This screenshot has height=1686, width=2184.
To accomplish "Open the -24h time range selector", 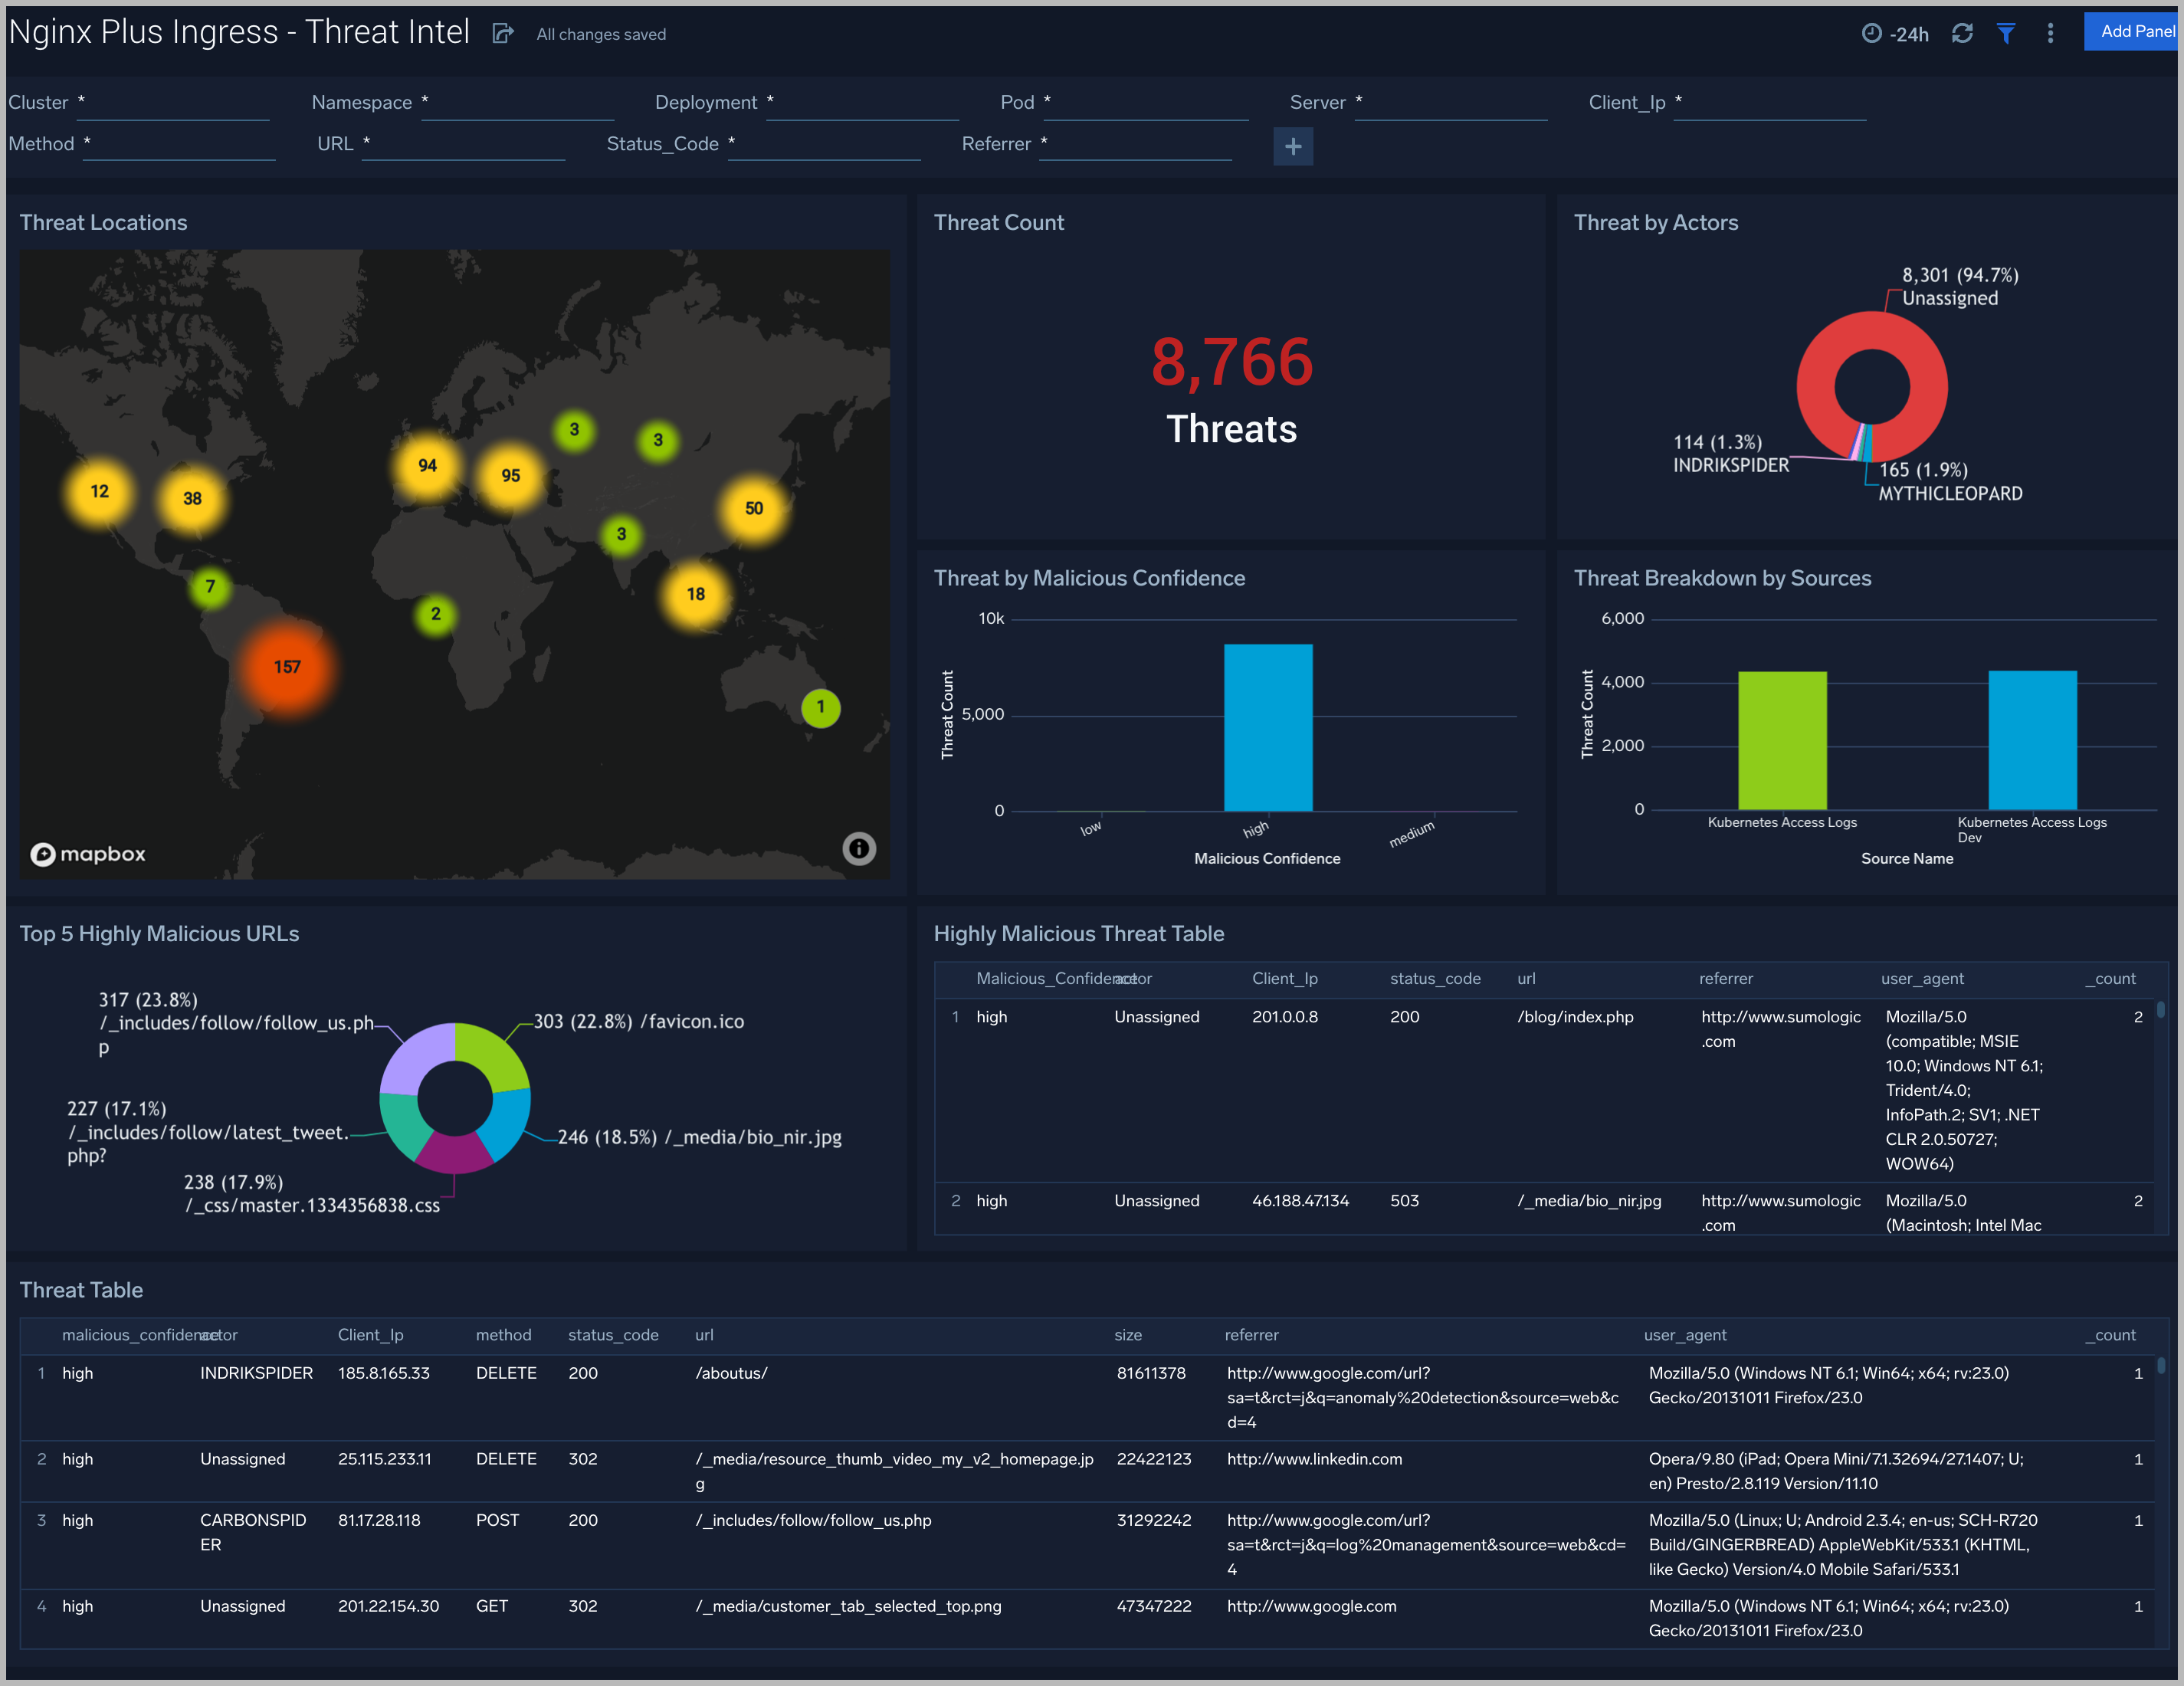I will pyautogui.click(x=1908, y=33).
